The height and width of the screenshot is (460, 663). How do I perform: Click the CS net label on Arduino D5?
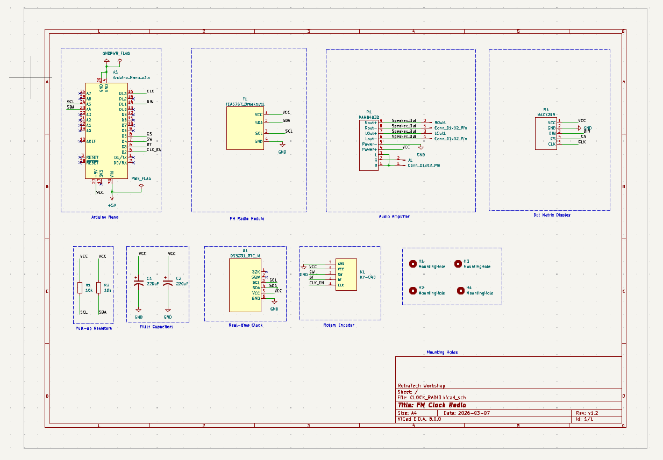pos(149,134)
